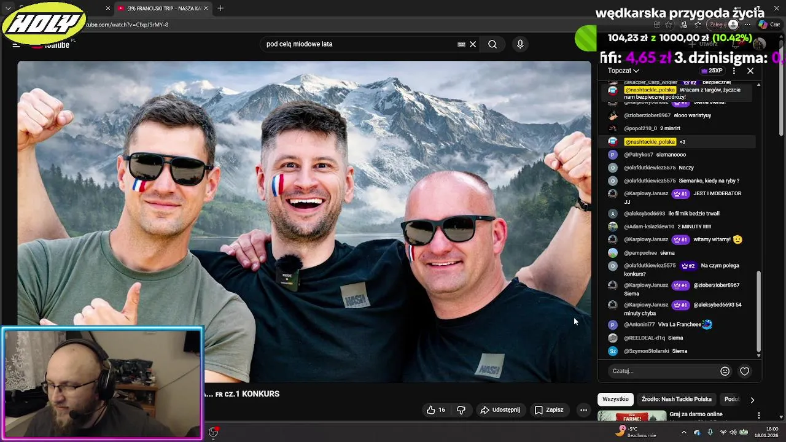Close the FRANCUSKI TRIP browser tab
Image resolution: width=786 pixels, height=442 pixels.
(206, 8)
